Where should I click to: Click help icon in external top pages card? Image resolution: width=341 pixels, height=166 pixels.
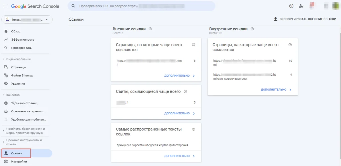[x=194, y=45]
